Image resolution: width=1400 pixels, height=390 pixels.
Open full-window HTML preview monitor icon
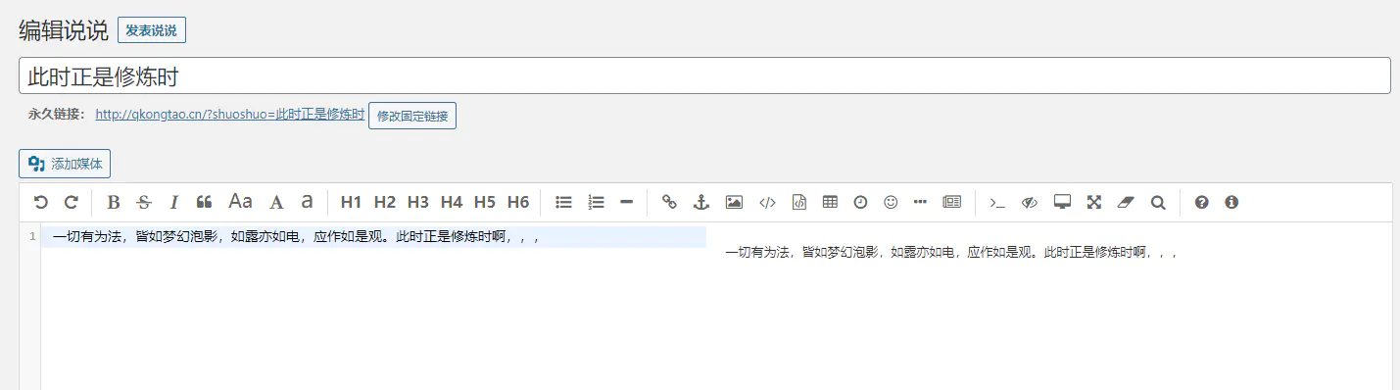tap(1062, 202)
